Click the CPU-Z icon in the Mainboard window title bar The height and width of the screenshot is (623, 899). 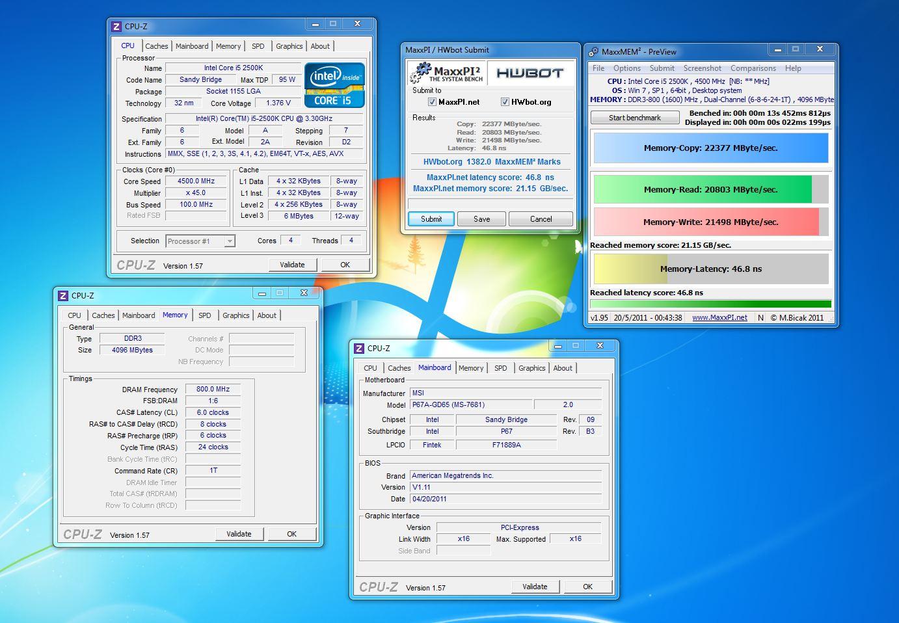359,349
